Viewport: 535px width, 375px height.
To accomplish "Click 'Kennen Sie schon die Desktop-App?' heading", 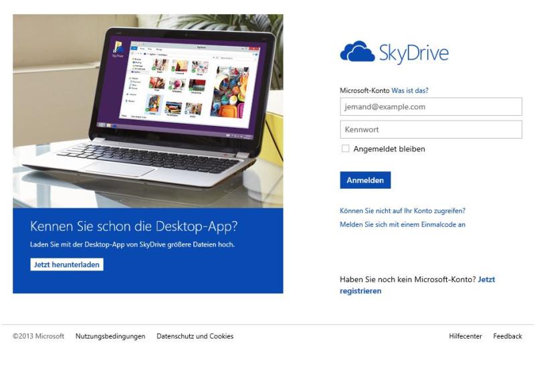I will click(x=134, y=226).
